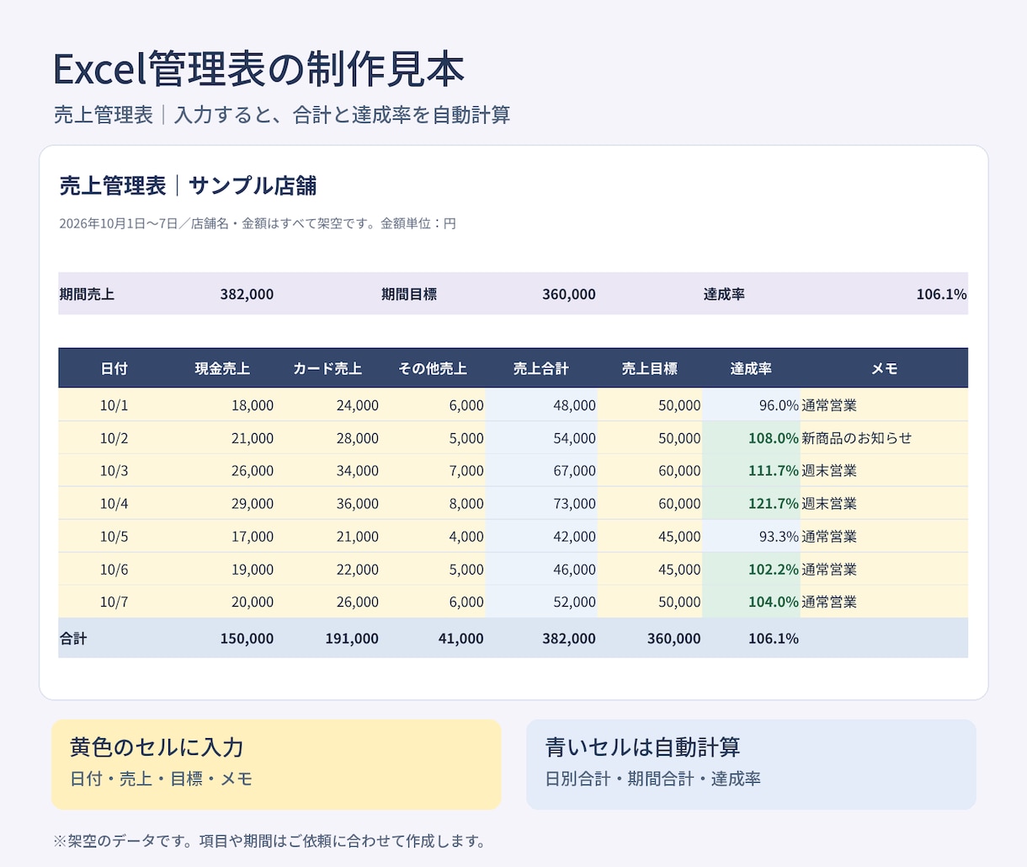The image size is (1027, 867).
Task: Click other sales 8,000 cell
Action: (x=433, y=504)
